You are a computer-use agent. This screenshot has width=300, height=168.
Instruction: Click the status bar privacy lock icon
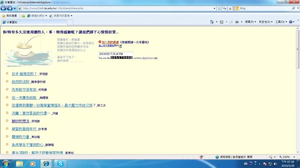(270, 157)
